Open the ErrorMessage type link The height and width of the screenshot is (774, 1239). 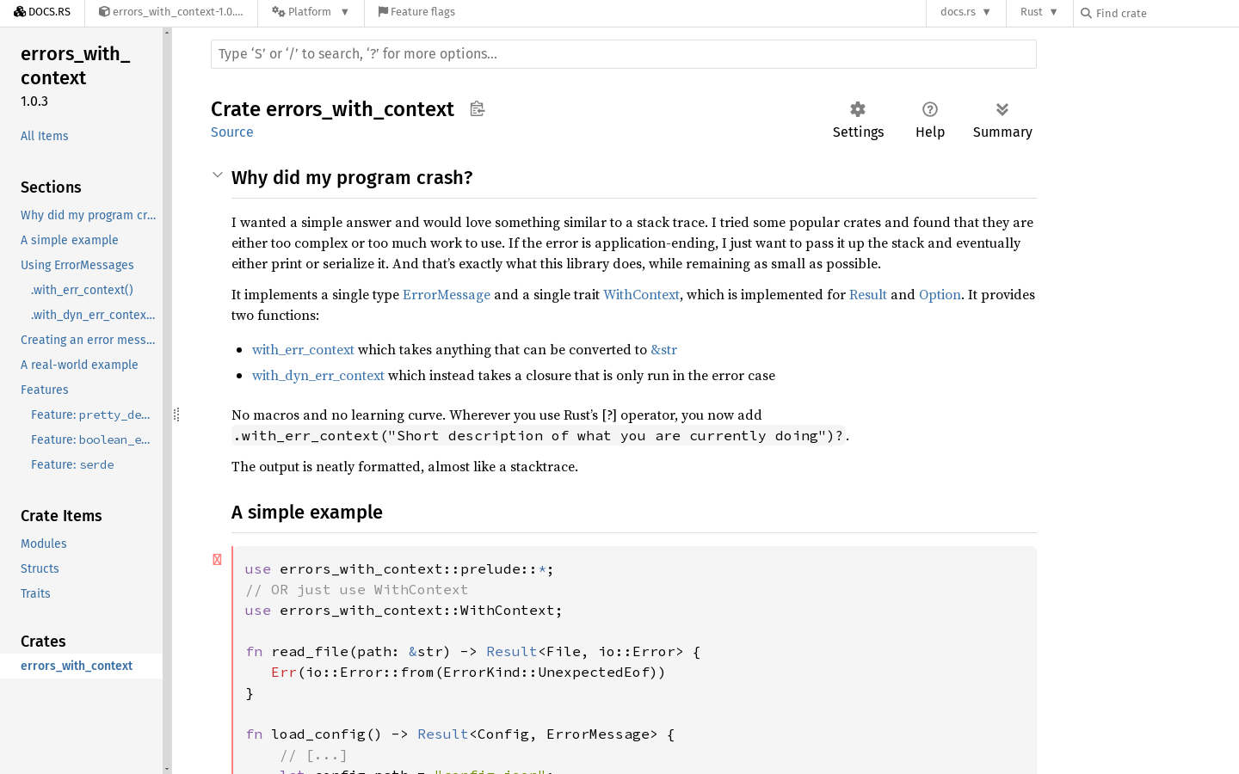[447, 294]
